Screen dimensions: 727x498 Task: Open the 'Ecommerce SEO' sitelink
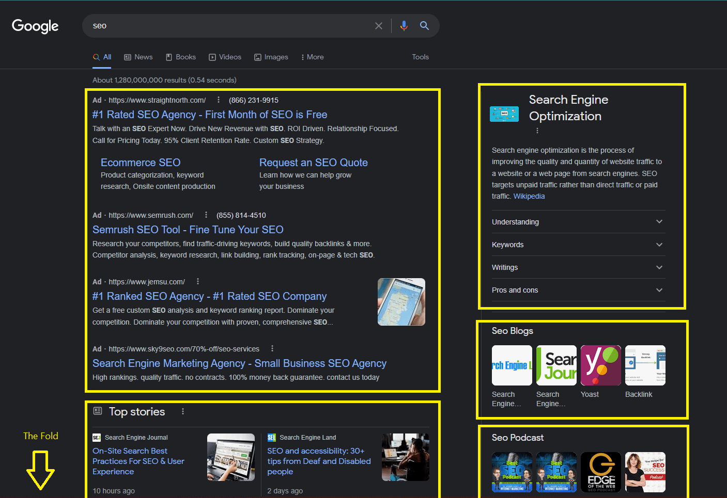(x=141, y=163)
